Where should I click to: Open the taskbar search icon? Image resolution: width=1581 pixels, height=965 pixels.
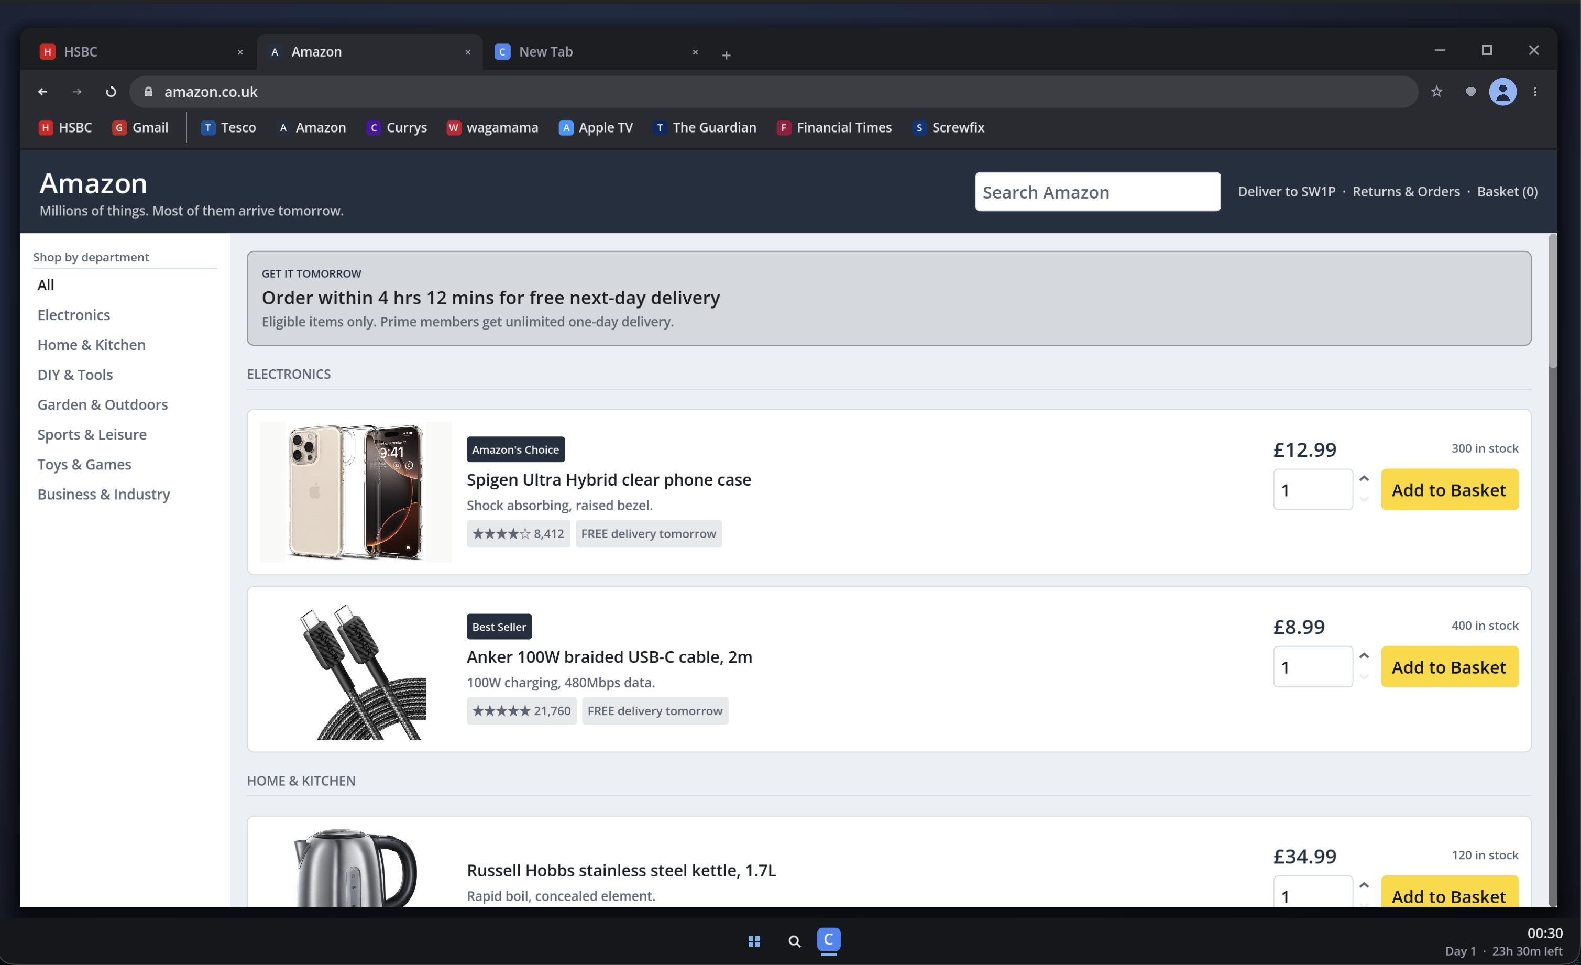[x=794, y=940]
